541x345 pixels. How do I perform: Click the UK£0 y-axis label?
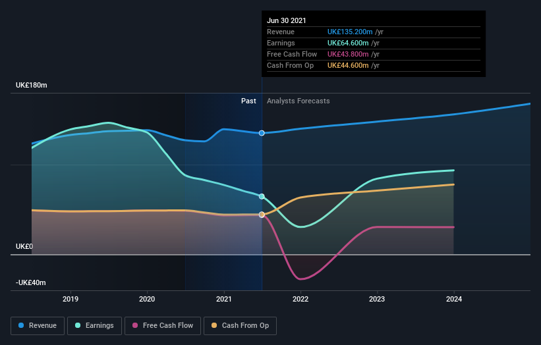click(24, 246)
